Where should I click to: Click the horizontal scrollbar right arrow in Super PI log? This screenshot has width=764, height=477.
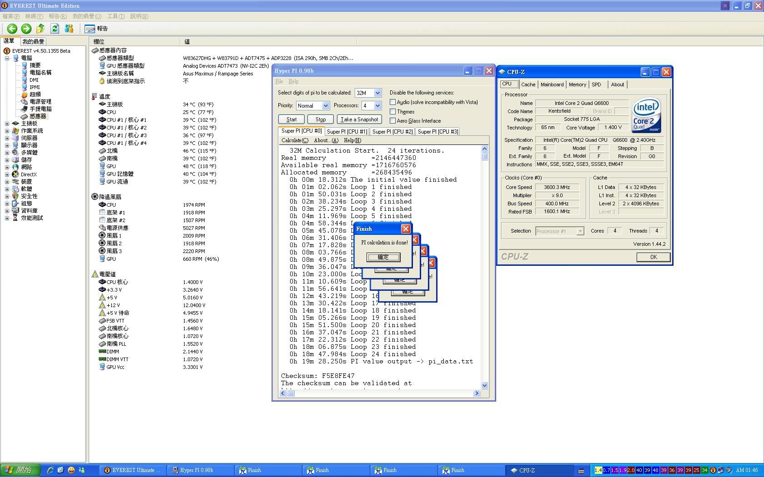click(477, 393)
